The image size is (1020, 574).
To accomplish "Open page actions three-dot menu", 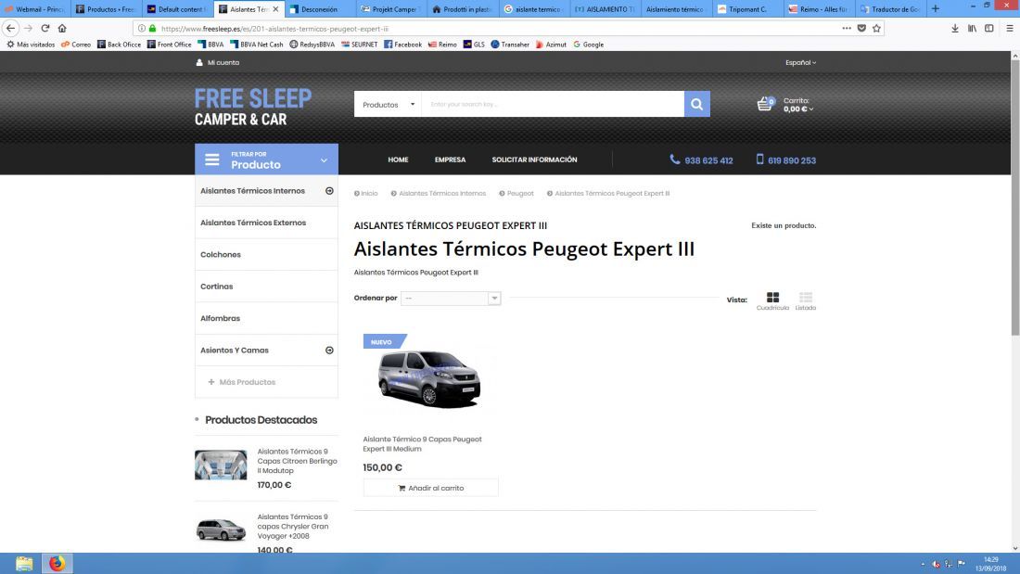I will click(847, 28).
